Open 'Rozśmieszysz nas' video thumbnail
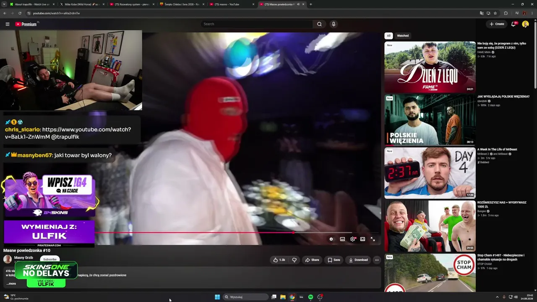 [430, 226]
